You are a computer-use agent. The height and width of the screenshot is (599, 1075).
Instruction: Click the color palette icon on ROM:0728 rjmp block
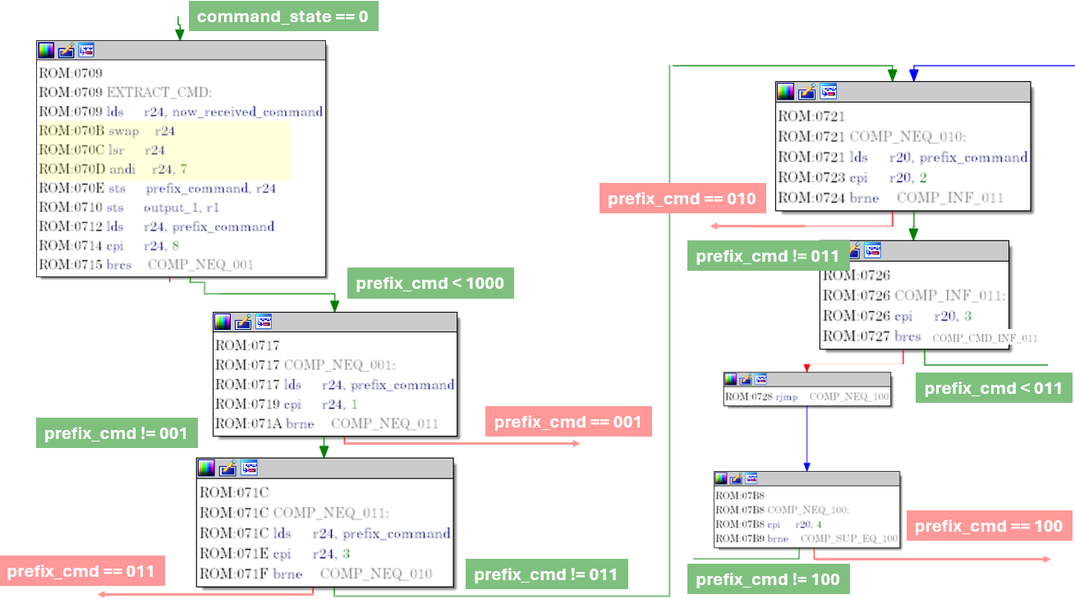[x=731, y=379]
